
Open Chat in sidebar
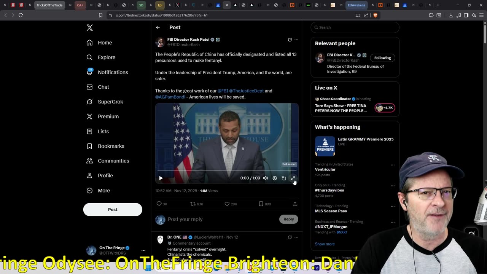point(98,87)
